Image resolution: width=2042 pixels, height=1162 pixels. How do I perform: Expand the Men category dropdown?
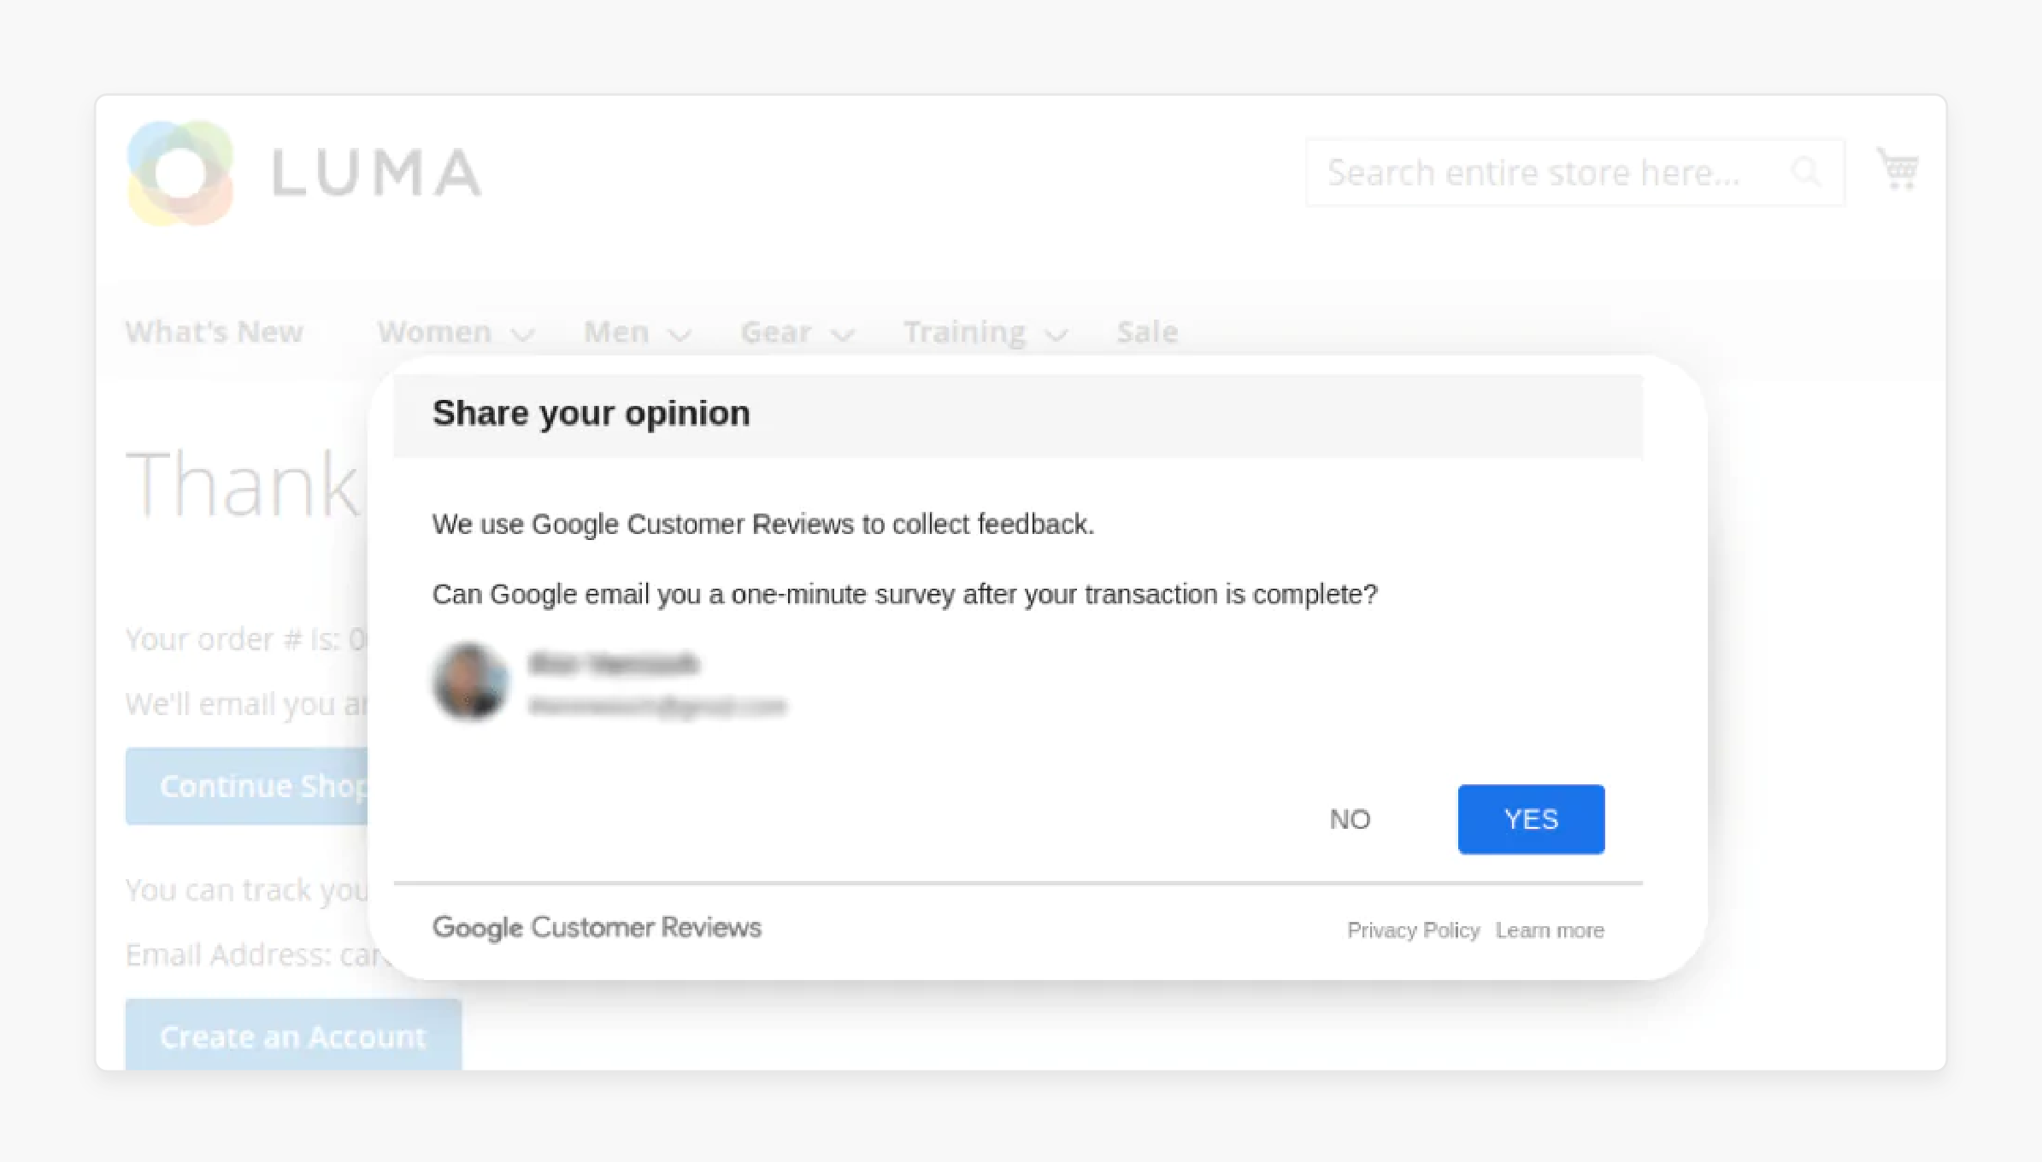click(636, 332)
